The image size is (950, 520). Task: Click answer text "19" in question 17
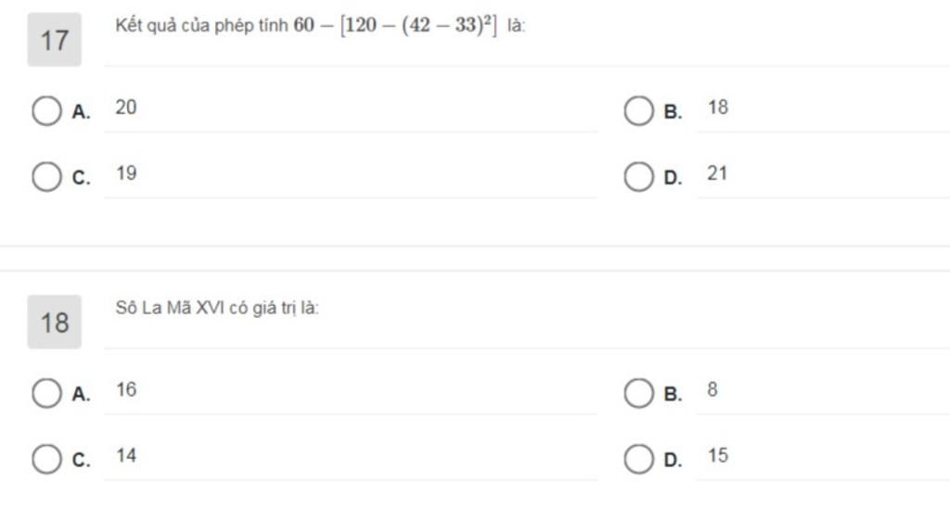126,173
